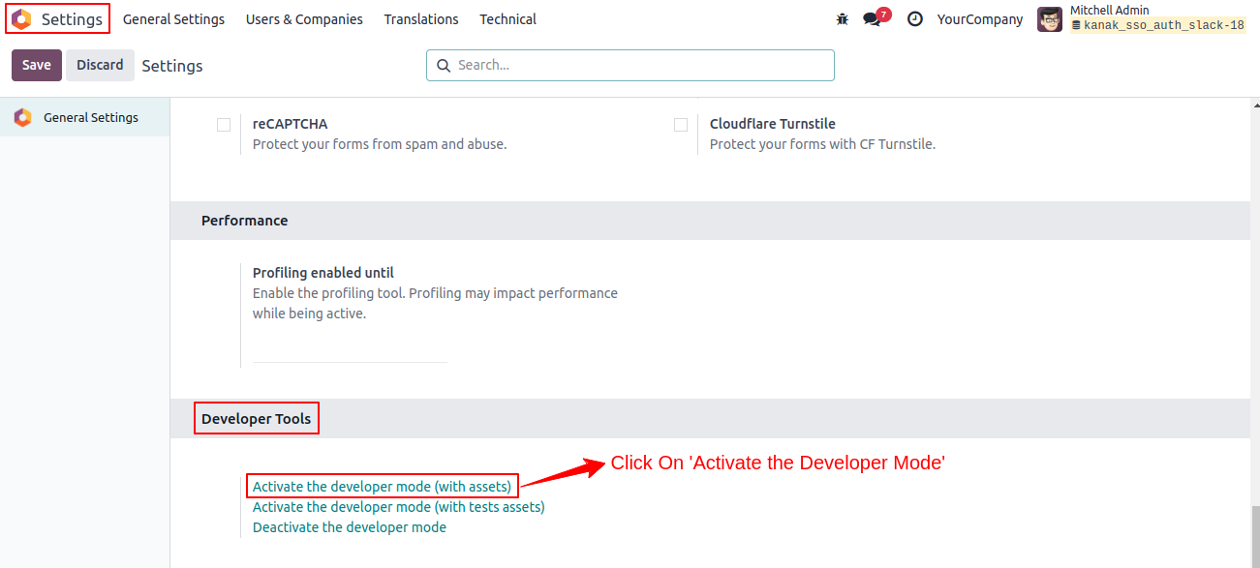Click the search magnifier icon

click(444, 66)
